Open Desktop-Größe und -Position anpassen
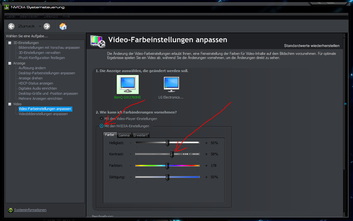Image resolution: width=353 pixels, height=221 pixels. 48,94
